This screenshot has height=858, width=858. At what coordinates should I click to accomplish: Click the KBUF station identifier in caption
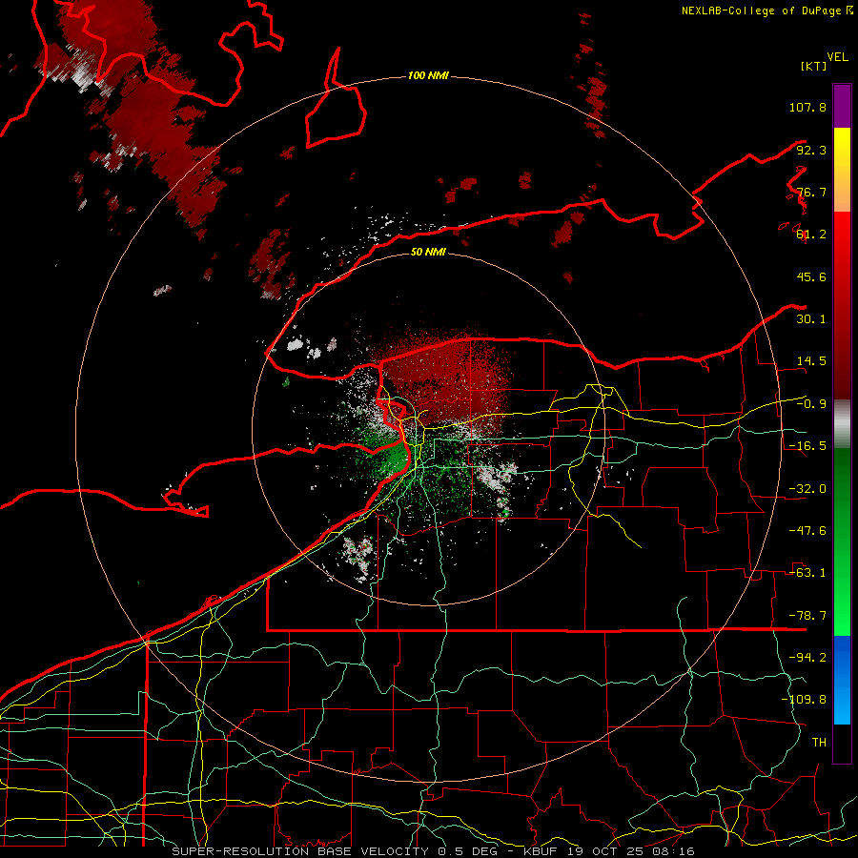(539, 851)
